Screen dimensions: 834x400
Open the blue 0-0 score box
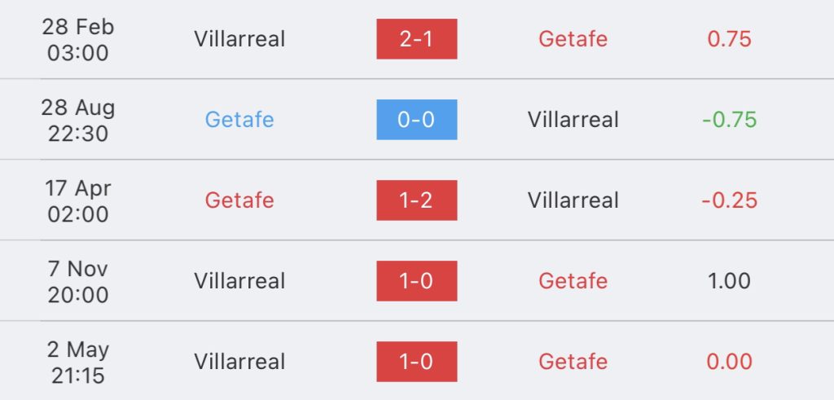pos(416,120)
